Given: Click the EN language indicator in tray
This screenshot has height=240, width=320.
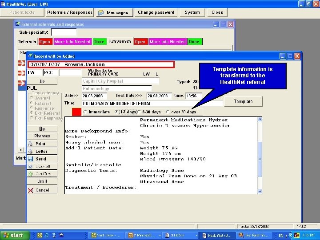Looking at the screenshot, I should tap(281, 236).
